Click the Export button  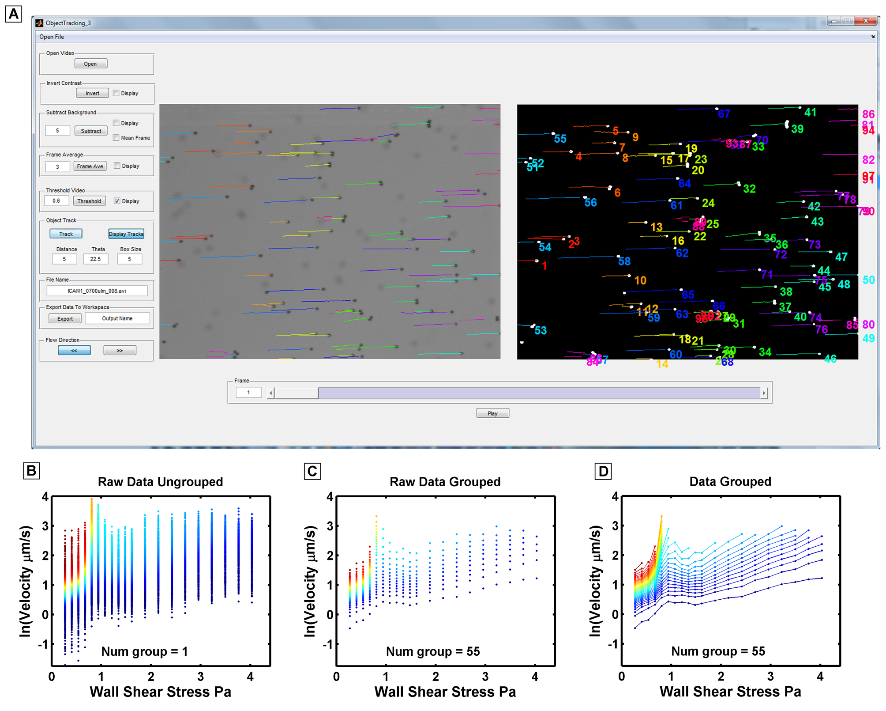coord(65,319)
